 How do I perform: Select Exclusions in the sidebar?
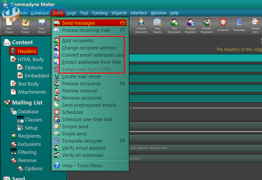click(26, 144)
